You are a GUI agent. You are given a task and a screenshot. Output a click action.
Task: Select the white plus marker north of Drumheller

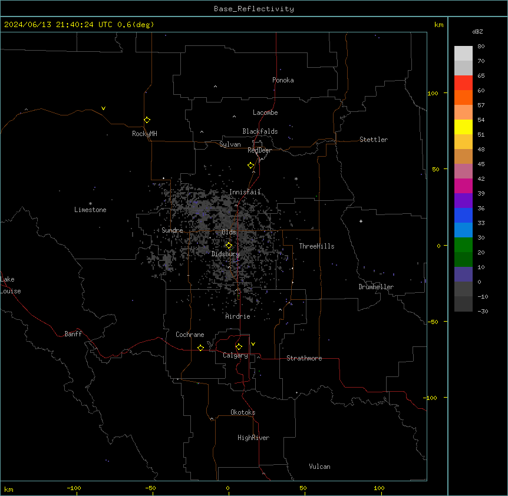pos(361,221)
